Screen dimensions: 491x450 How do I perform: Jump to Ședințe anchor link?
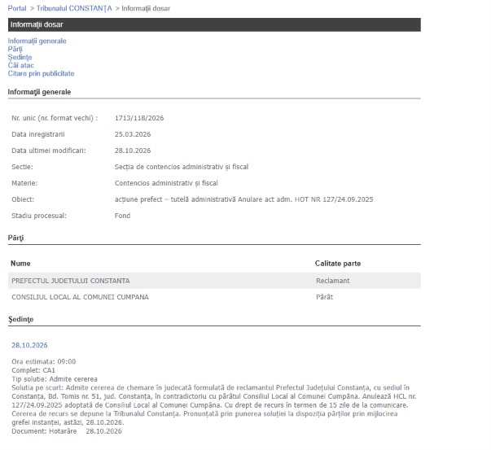[x=20, y=57]
